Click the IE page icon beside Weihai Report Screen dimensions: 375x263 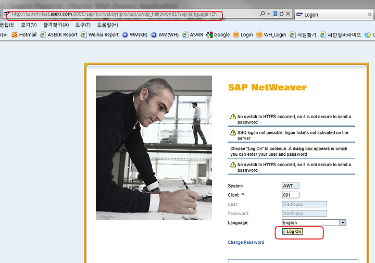click(x=83, y=35)
